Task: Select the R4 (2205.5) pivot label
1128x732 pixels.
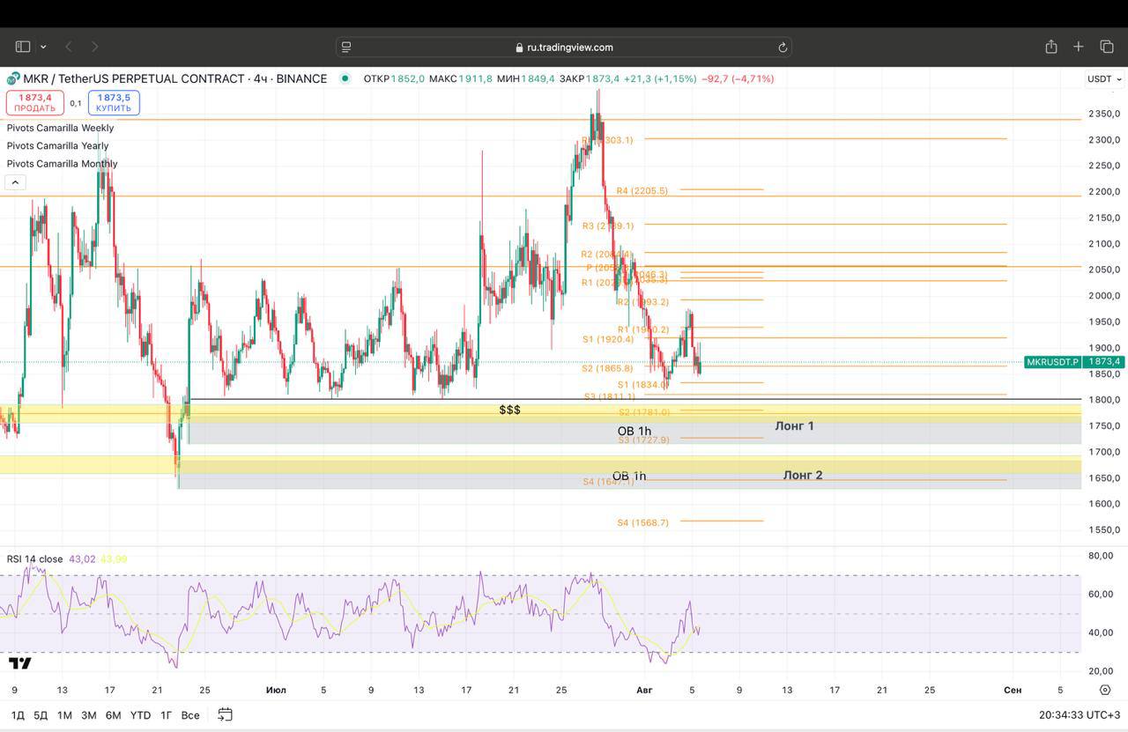Action: (642, 190)
